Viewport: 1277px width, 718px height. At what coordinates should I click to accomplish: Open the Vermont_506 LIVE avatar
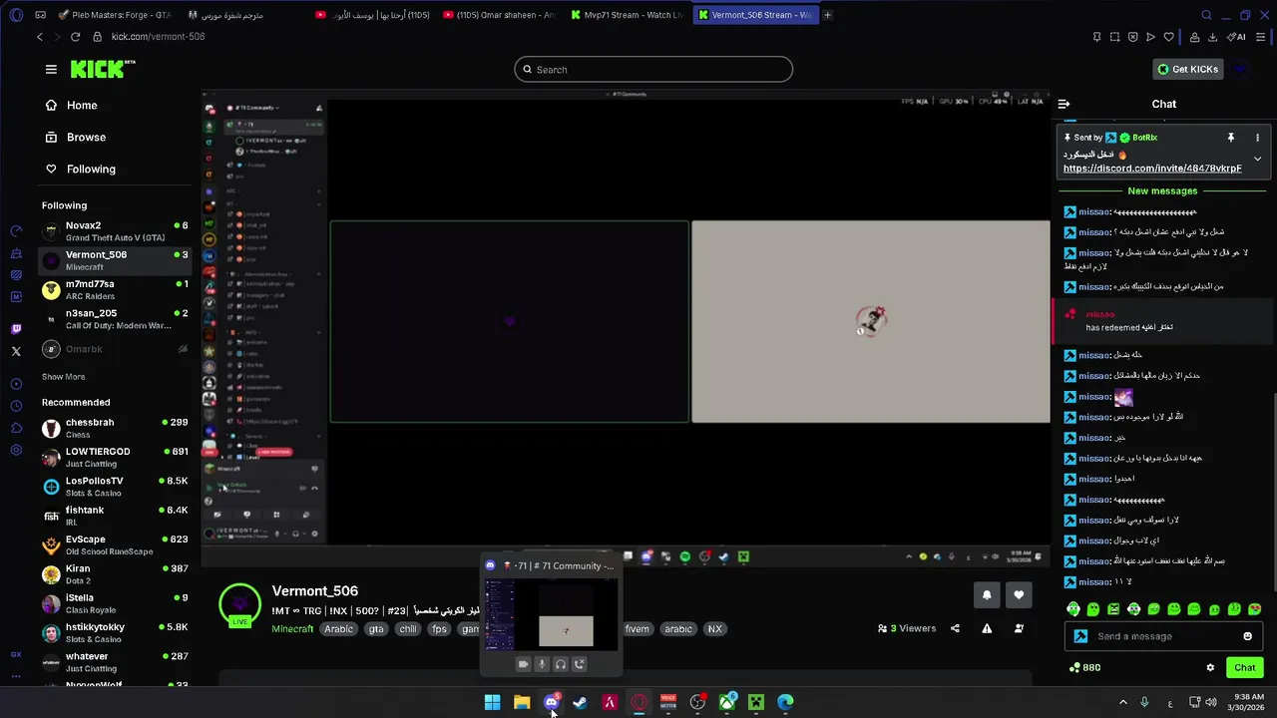point(239,606)
